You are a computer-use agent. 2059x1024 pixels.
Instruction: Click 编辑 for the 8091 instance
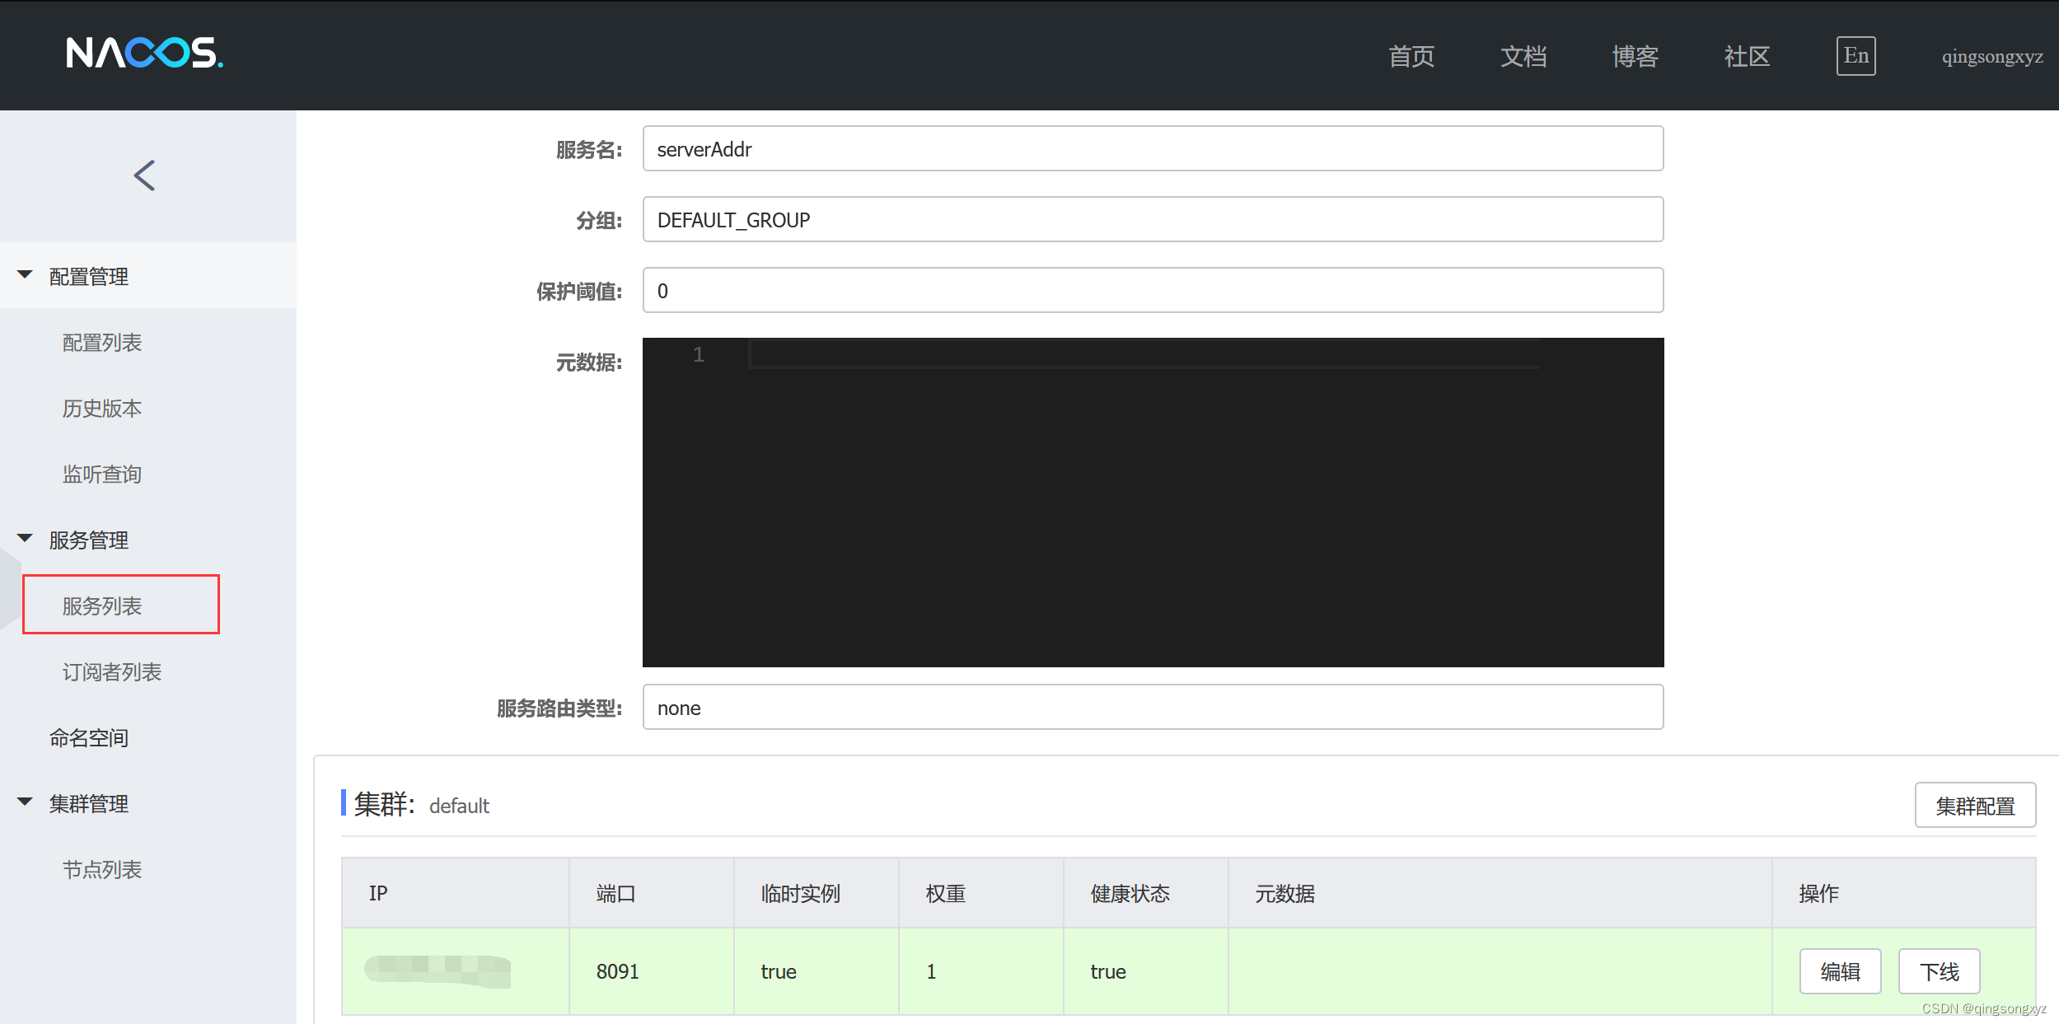(x=1840, y=971)
